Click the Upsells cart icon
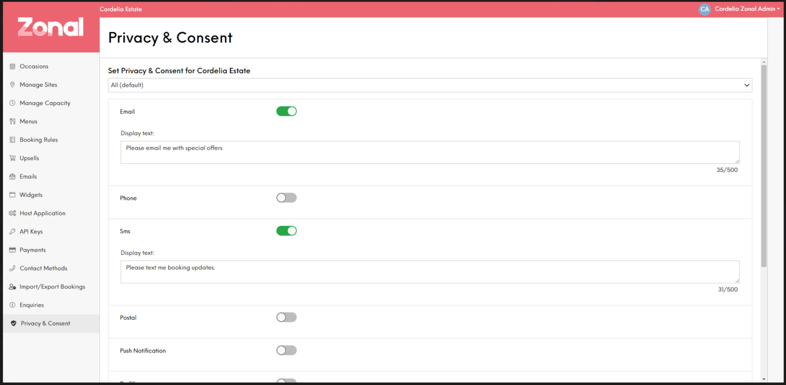This screenshot has height=385, width=786. [12, 158]
